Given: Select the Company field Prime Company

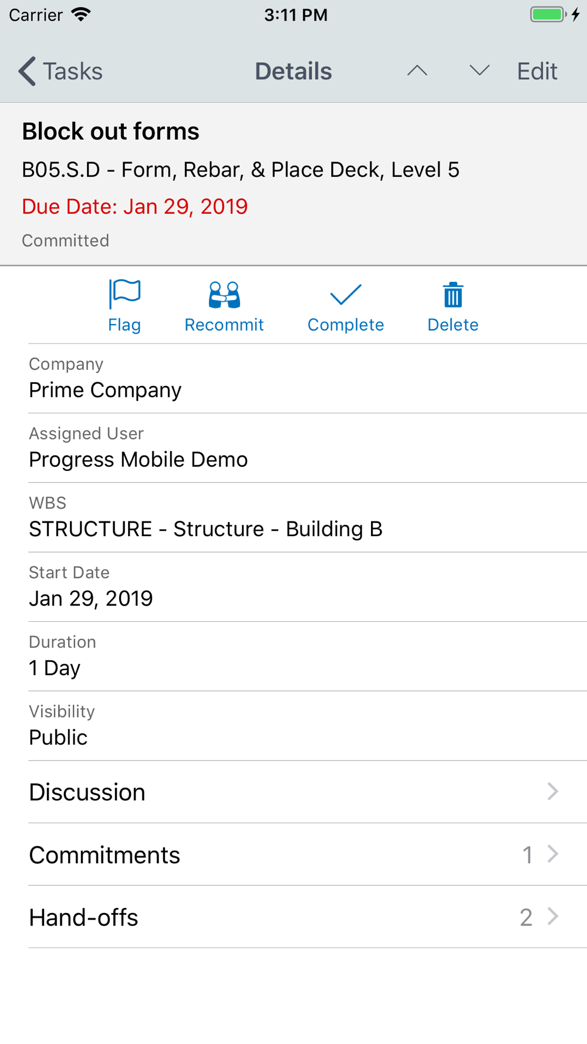Looking at the screenshot, I should (x=308, y=379).
